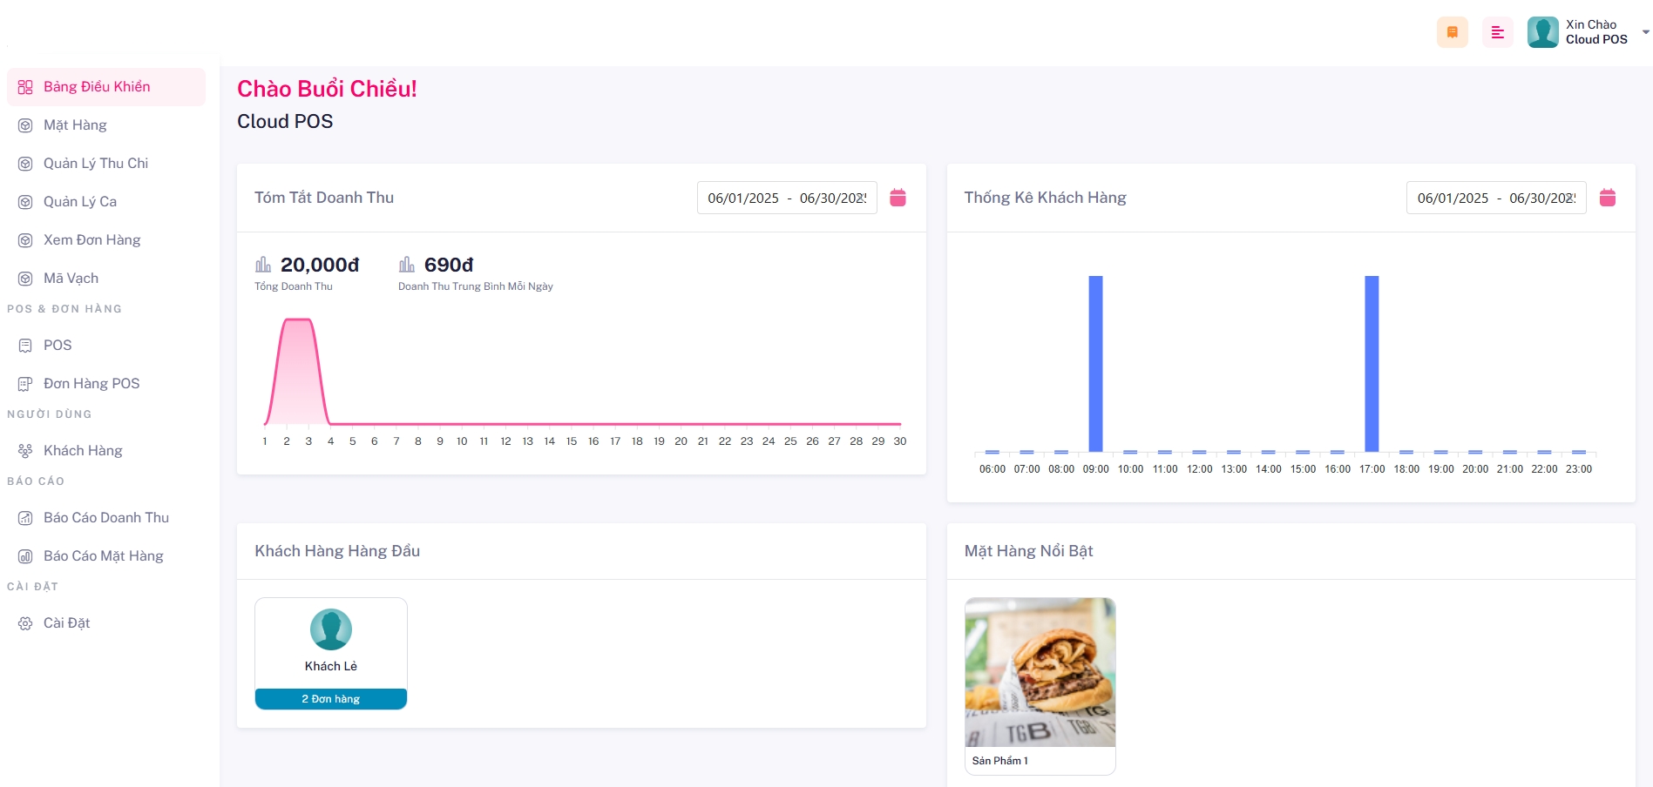Click the 2 Đơn hàng button

point(331,699)
